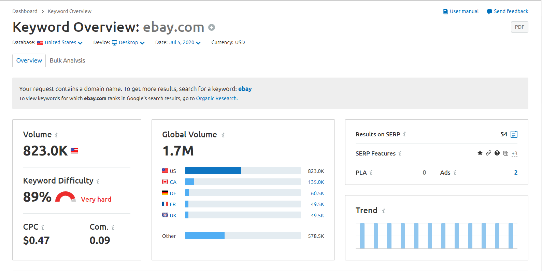Click the Results on SERP info icon

click(x=404, y=134)
